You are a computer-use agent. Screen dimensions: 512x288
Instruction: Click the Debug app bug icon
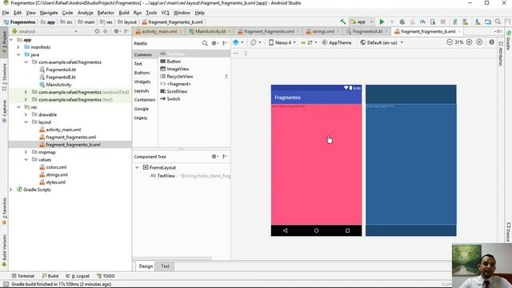(402, 22)
